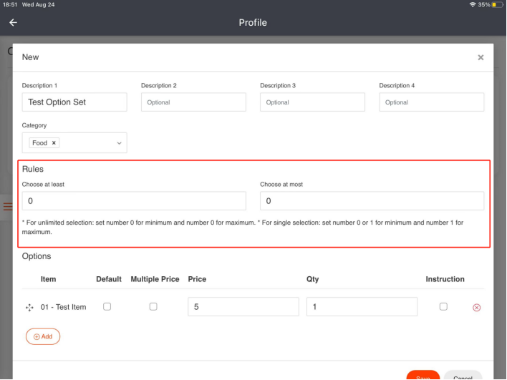Image resolution: width=507 pixels, height=380 pixels.
Task: Edit the Choose at most field
Action: 372,201
